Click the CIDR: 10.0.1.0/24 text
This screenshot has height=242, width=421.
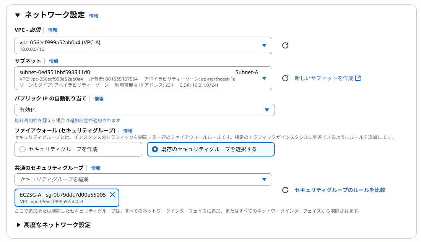coord(199,85)
